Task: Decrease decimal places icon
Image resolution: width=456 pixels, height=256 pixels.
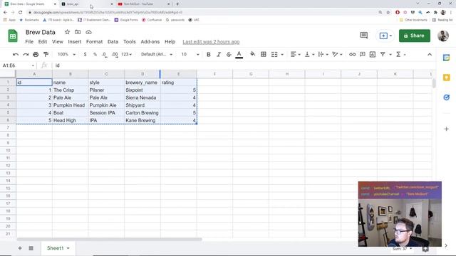Action: point(105,54)
